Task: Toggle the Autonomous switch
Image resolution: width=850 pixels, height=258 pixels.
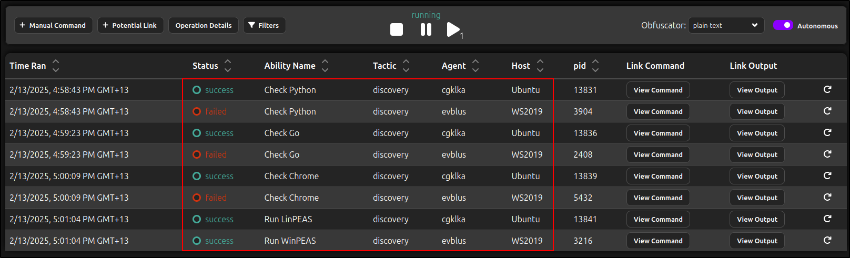Action: [783, 25]
